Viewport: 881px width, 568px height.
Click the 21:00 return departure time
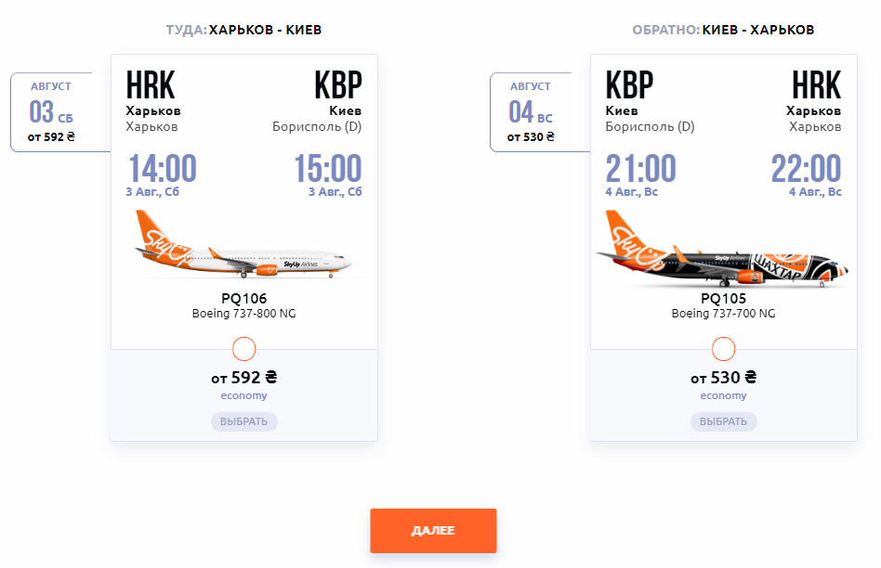640,168
